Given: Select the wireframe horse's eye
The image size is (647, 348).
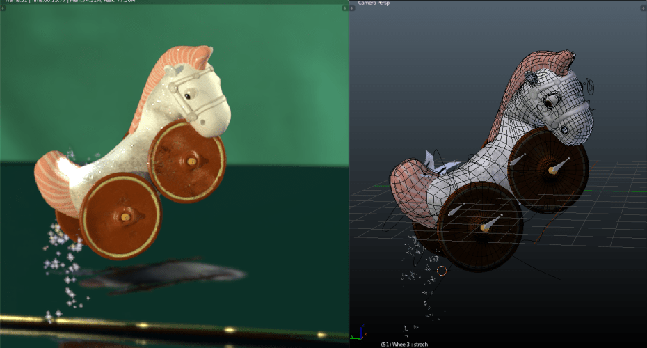Looking at the screenshot, I should [x=550, y=102].
